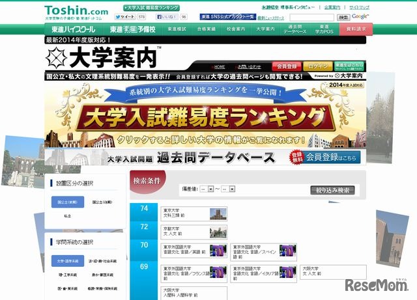Click into the Google search field
417x300 pixels.
click(311, 18)
